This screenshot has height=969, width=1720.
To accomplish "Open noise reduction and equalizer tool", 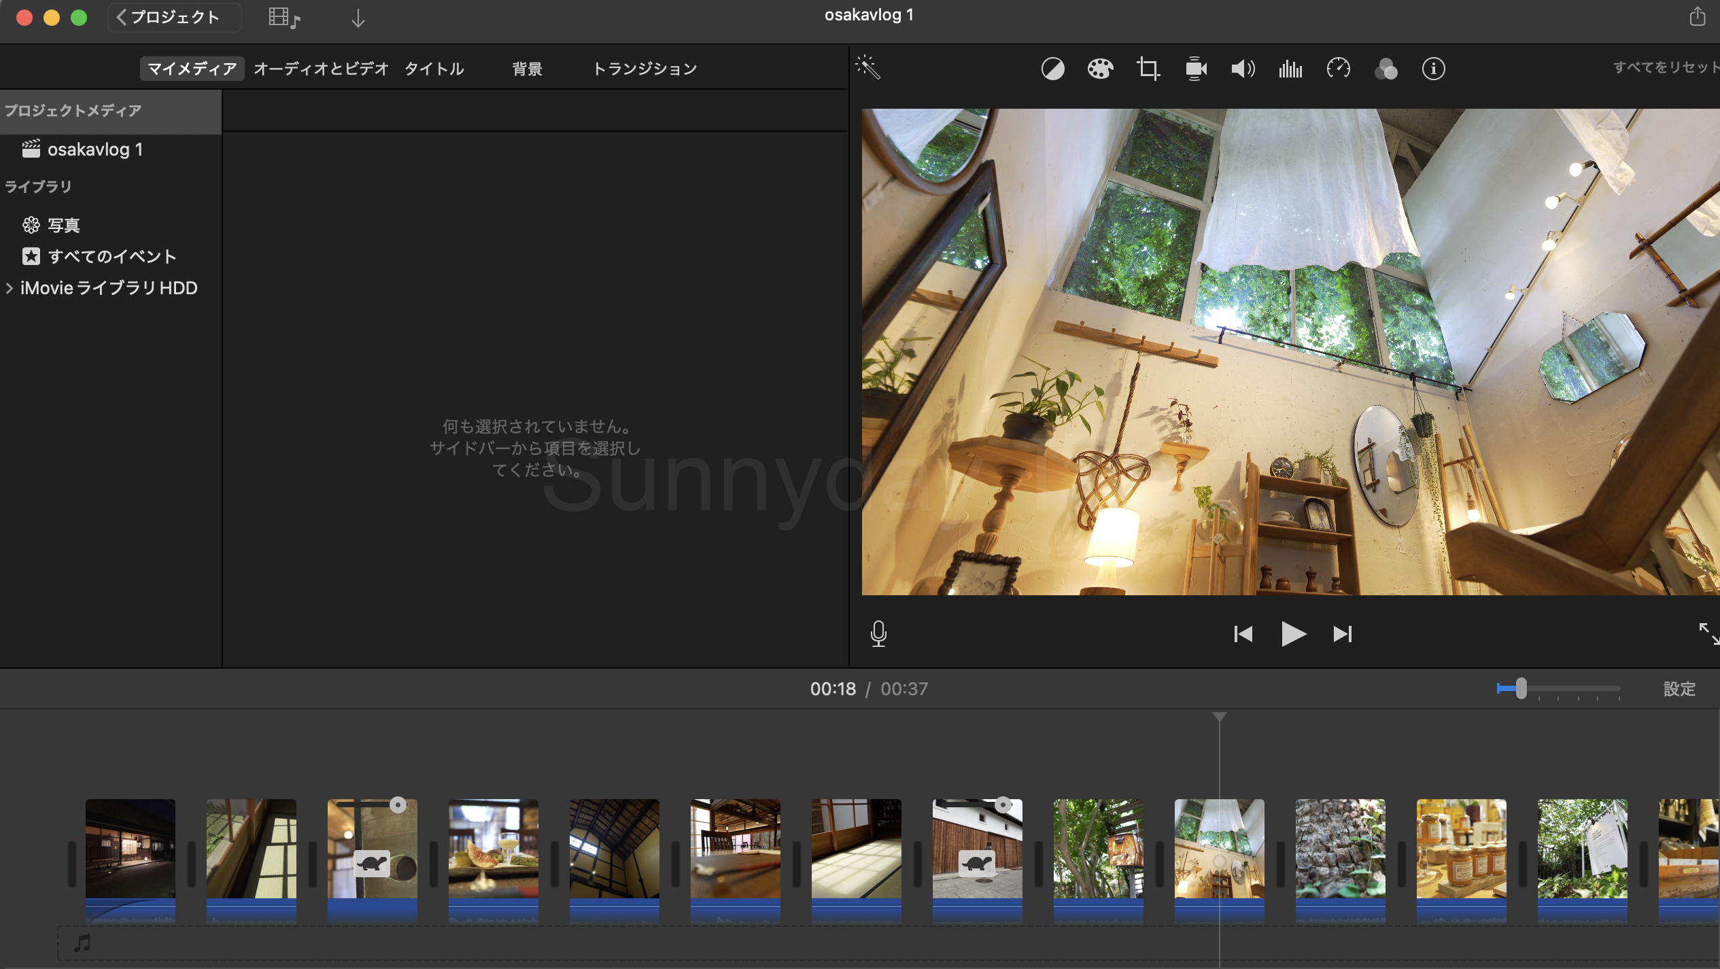I will pyautogui.click(x=1290, y=69).
